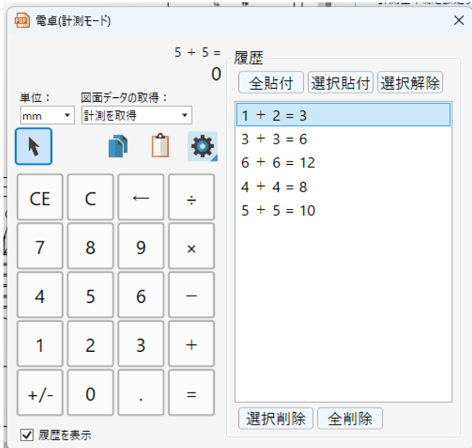This screenshot has height=448, width=472.
Task: Close the 電卓 calculator window
Action: point(458,20)
